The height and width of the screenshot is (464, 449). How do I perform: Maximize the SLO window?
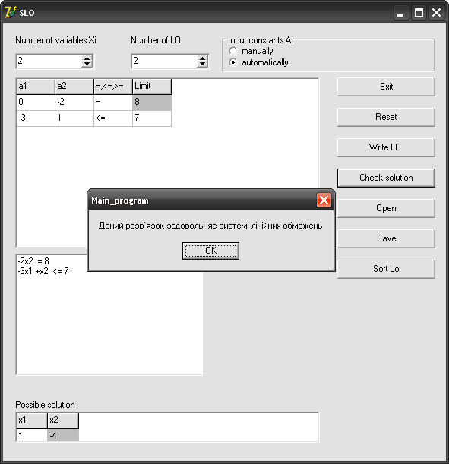419,13
